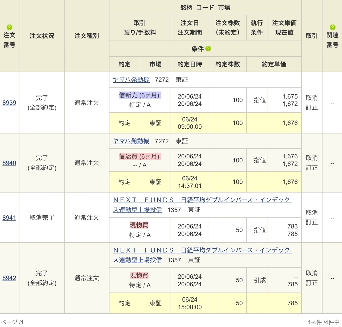This screenshot has width=342, height=327.
Task: Open order number 8940
Action: tap(9, 163)
